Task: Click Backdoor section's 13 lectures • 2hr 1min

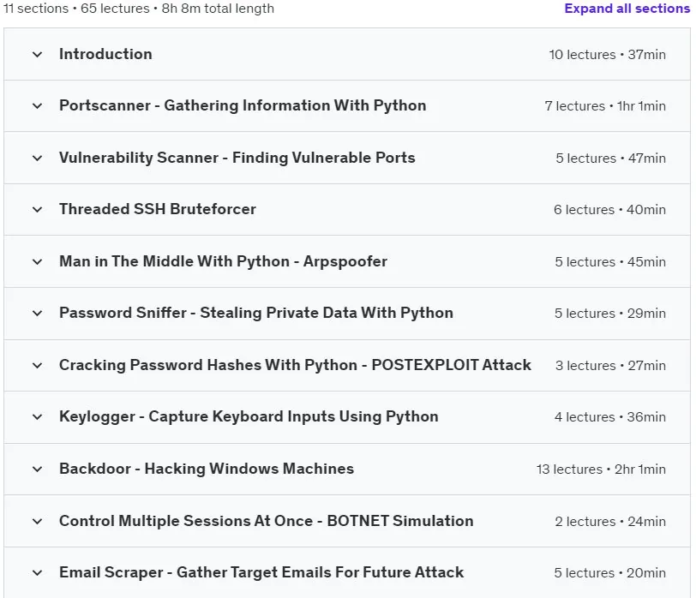Action: pyautogui.click(x=601, y=469)
